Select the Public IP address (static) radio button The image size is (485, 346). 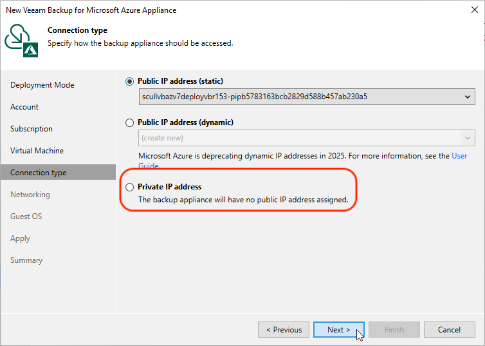129,81
